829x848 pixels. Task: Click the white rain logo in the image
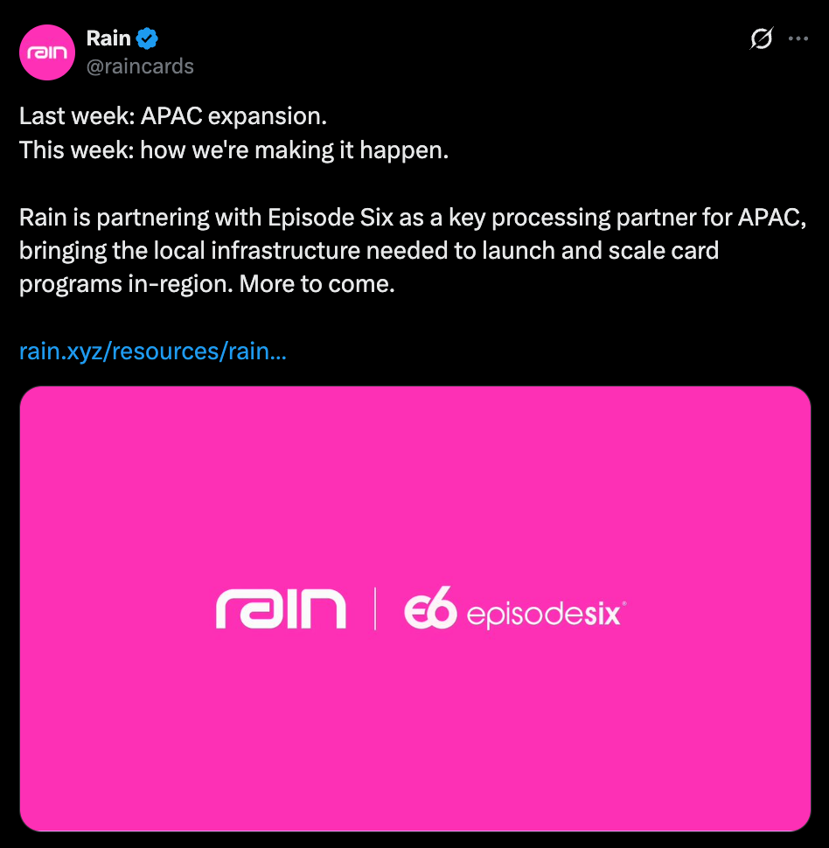(x=281, y=608)
